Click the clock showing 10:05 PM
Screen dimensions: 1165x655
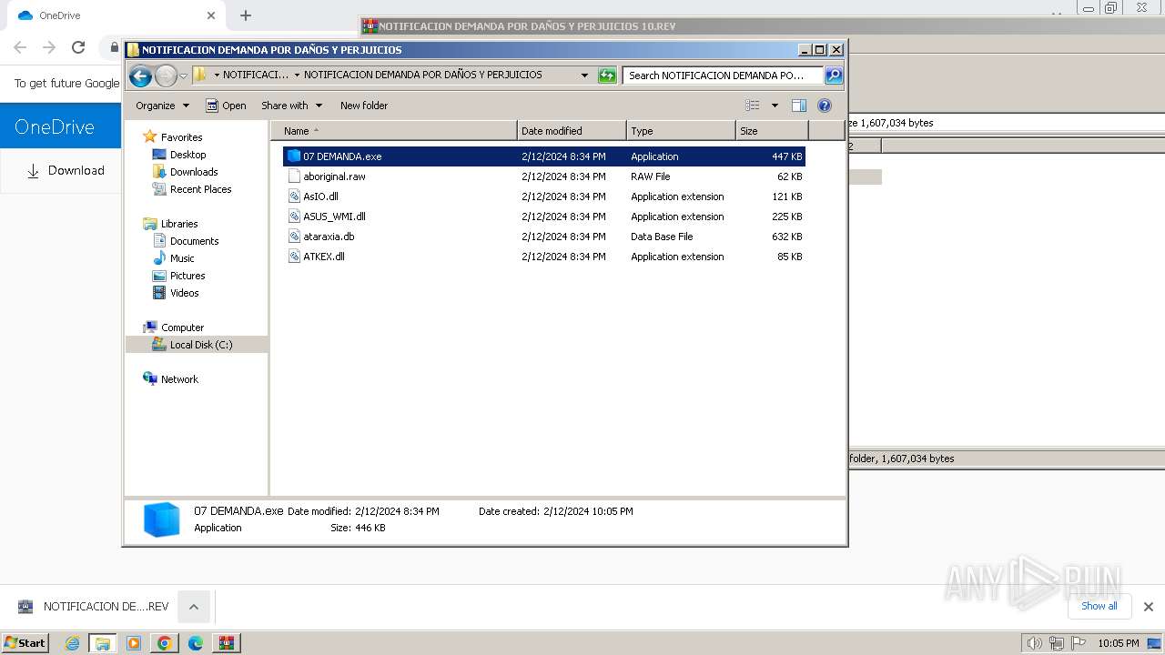point(1119,643)
